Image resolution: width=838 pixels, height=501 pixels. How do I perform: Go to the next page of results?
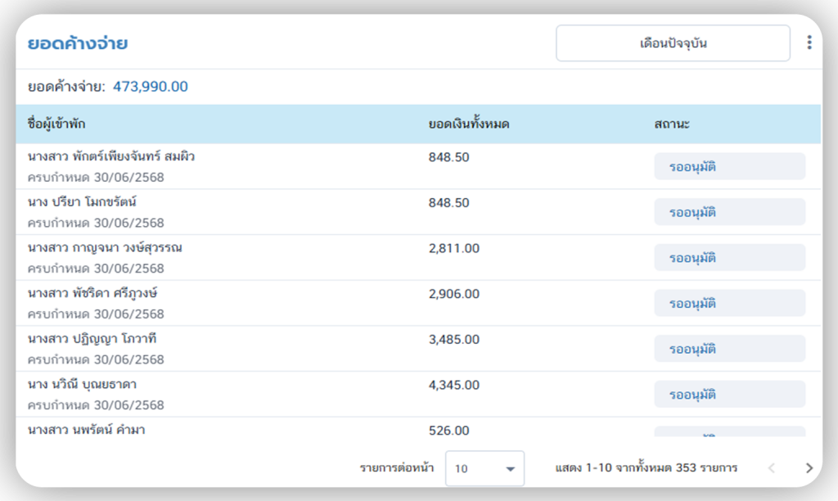point(809,468)
